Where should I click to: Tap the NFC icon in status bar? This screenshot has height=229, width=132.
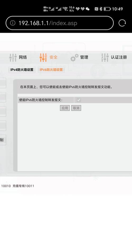pyautogui.click(x=96, y=9)
